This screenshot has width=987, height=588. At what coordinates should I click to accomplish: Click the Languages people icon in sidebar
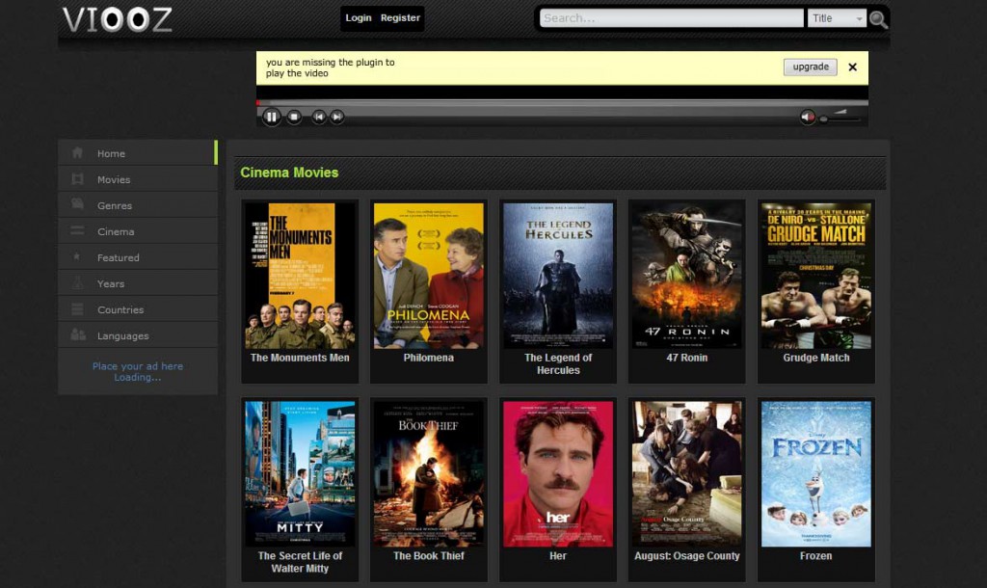[x=78, y=335]
